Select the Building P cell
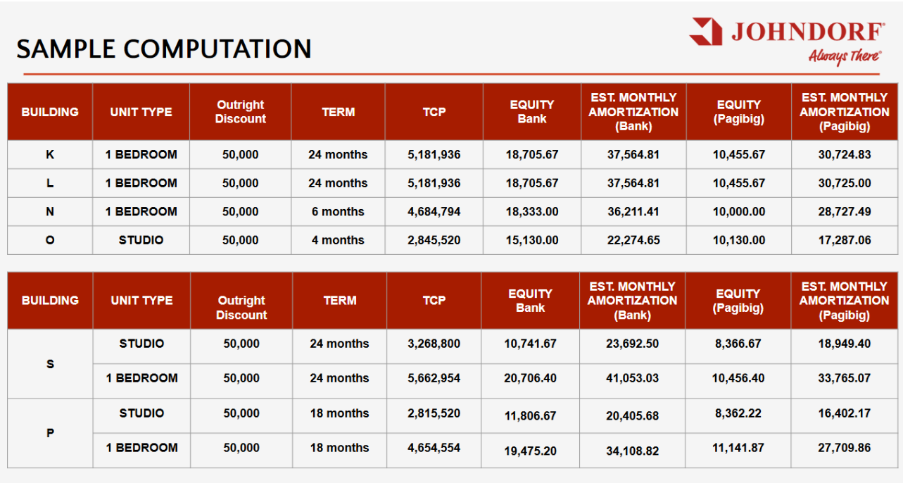The width and height of the screenshot is (903, 483). [50, 433]
